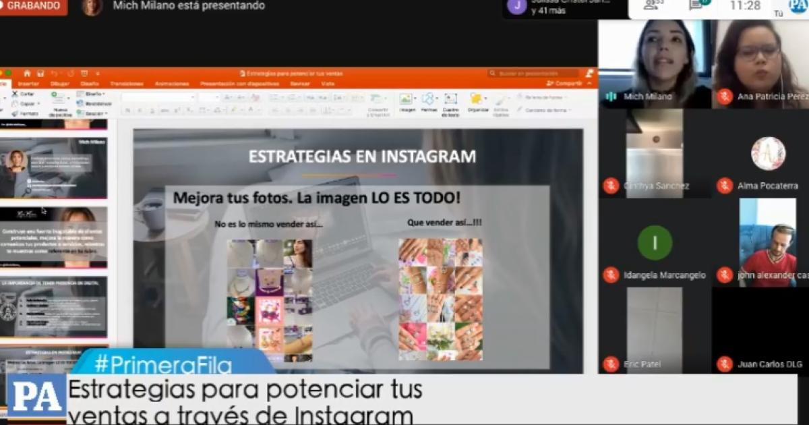Viewport: 809px width, 425px height.
Task: Select the 'Construye una fuente' slide thumbnail
Action: (53, 237)
